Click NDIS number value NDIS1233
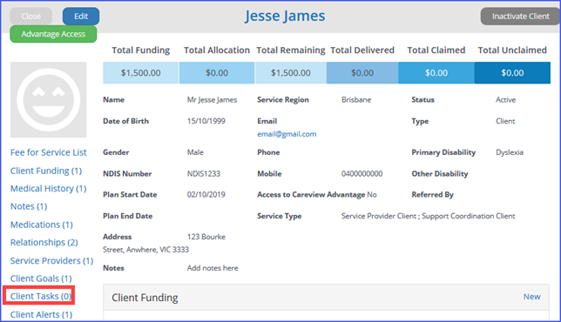 pos(204,174)
